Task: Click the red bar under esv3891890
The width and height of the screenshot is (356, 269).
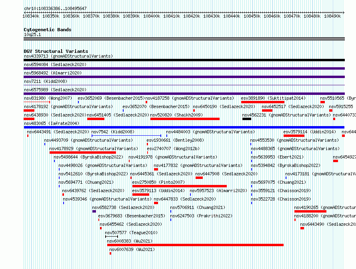Action: point(263,102)
